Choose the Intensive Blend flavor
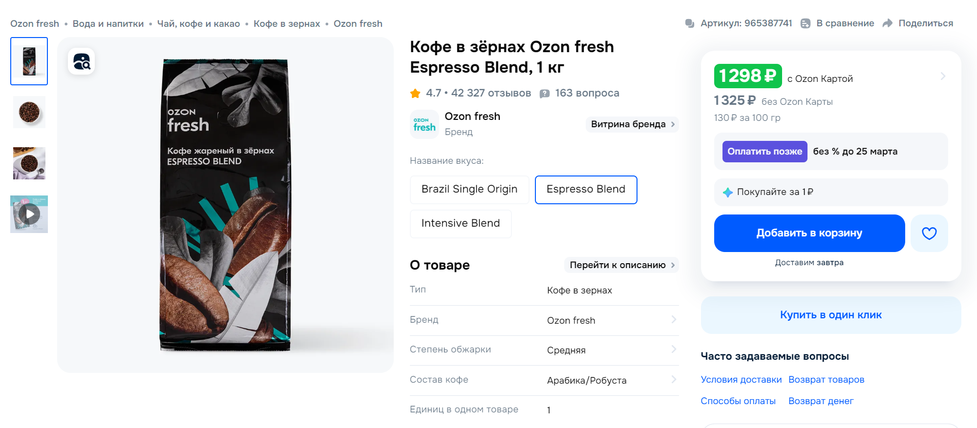Image resolution: width=977 pixels, height=428 pixels. point(460,223)
